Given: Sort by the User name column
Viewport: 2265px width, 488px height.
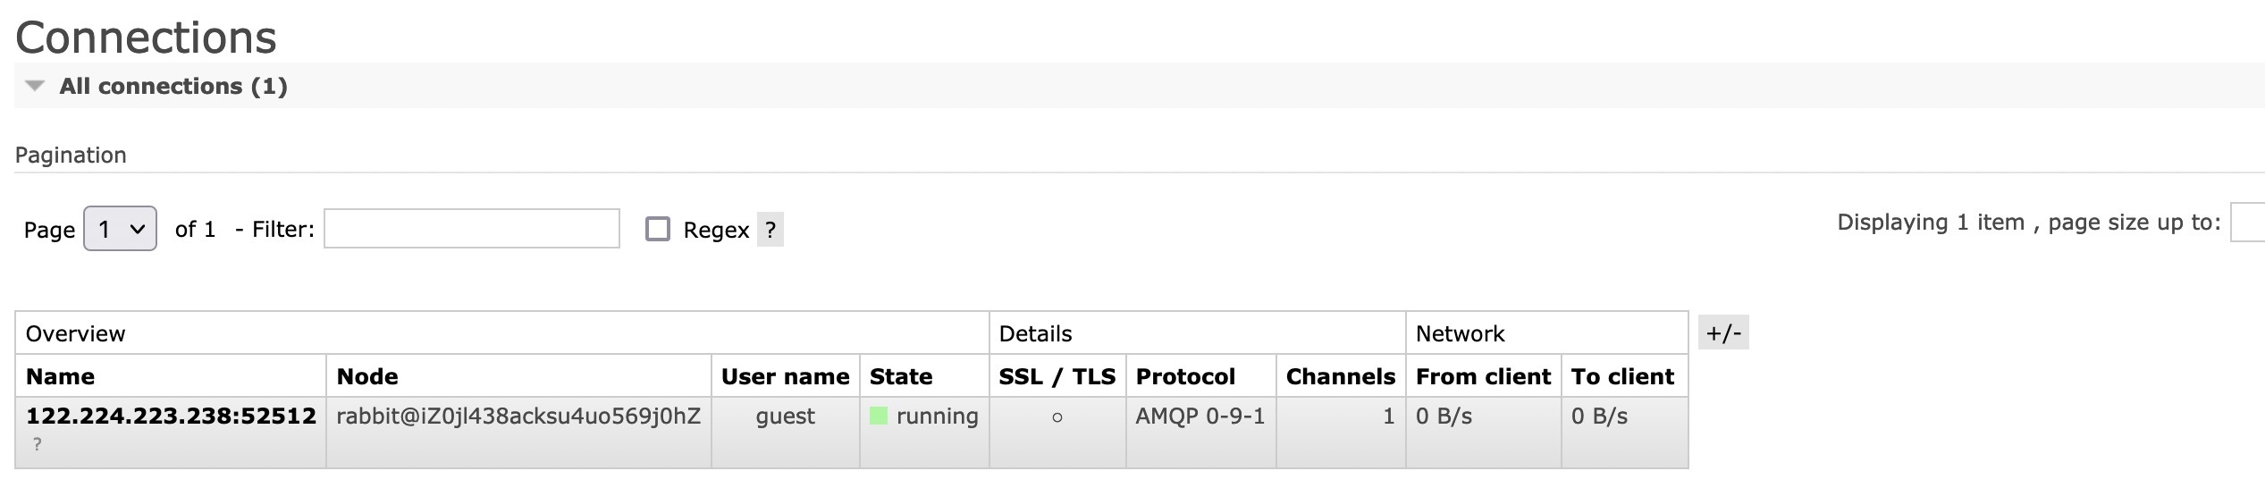Looking at the screenshot, I should coord(785,376).
